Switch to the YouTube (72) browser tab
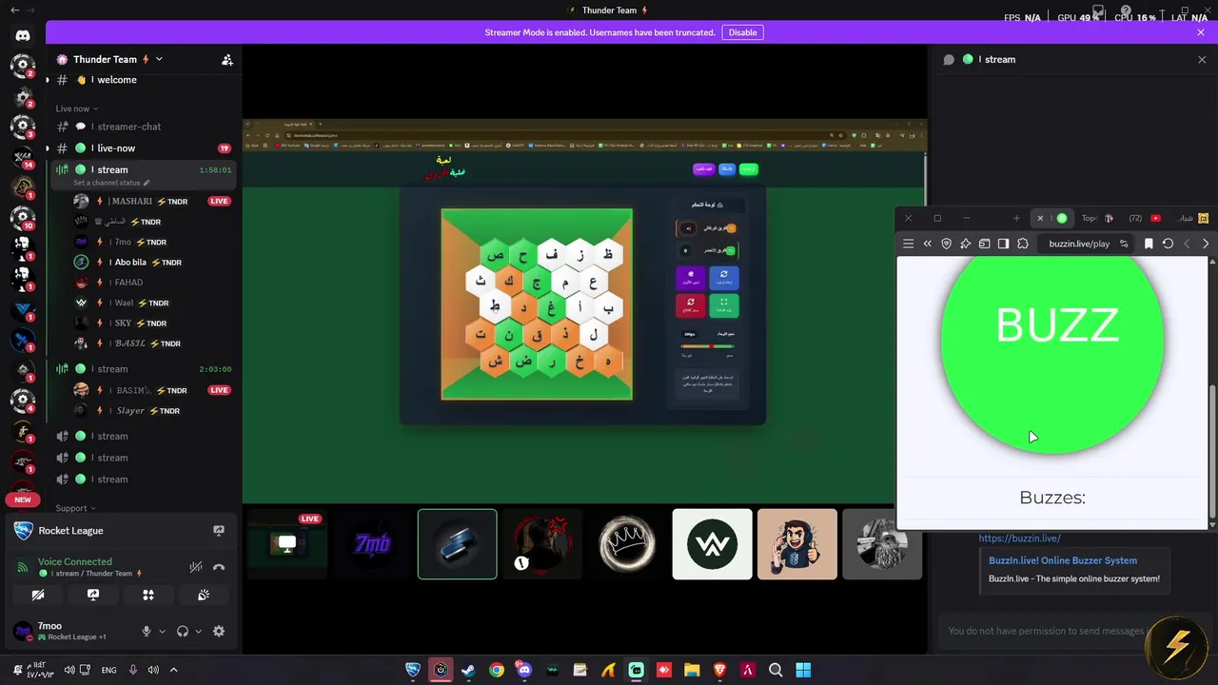The width and height of the screenshot is (1218, 685). pyautogui.click(x=1145, y=218)
